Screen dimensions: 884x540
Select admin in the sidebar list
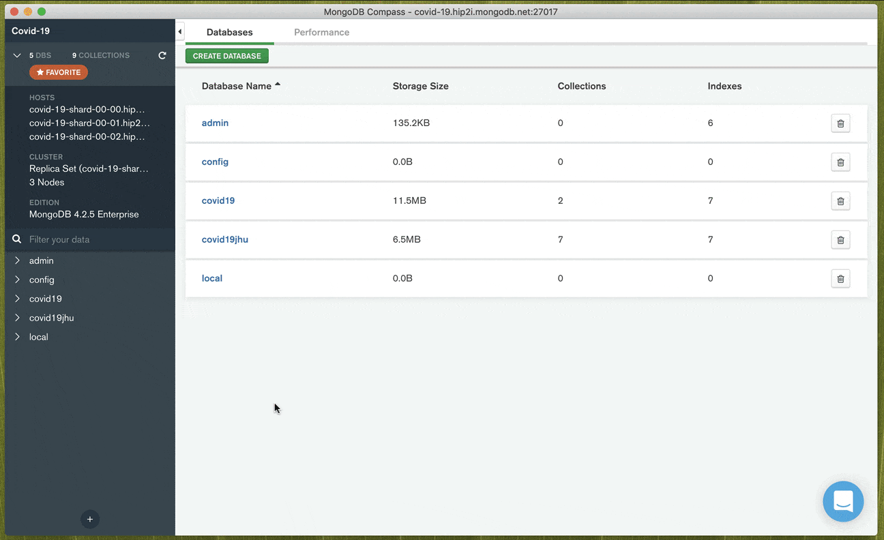(42, 260)
